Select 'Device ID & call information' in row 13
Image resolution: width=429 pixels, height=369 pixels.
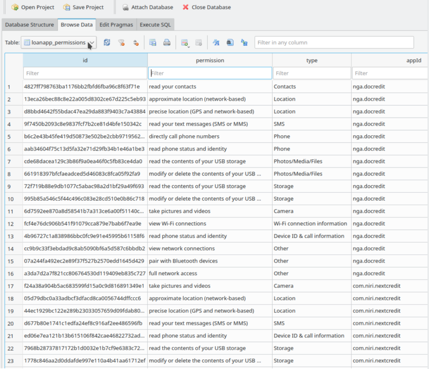pos(312,236)
